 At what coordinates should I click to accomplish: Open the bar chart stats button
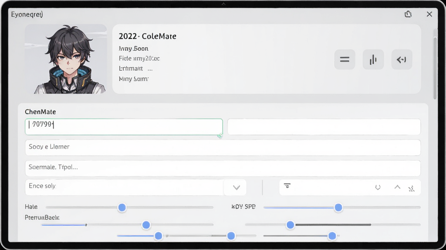point(373,59)
